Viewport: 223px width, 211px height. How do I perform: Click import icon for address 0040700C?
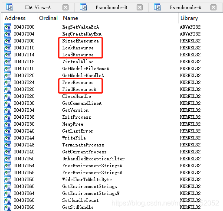coord(8,41)
